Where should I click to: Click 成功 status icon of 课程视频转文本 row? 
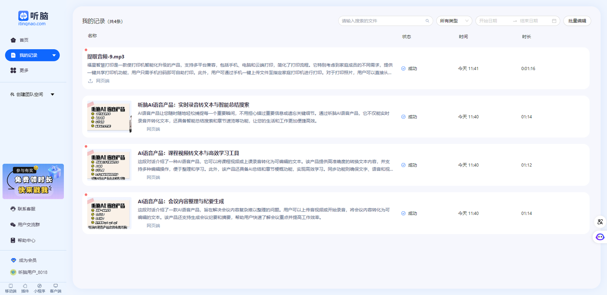coord(403,165)
